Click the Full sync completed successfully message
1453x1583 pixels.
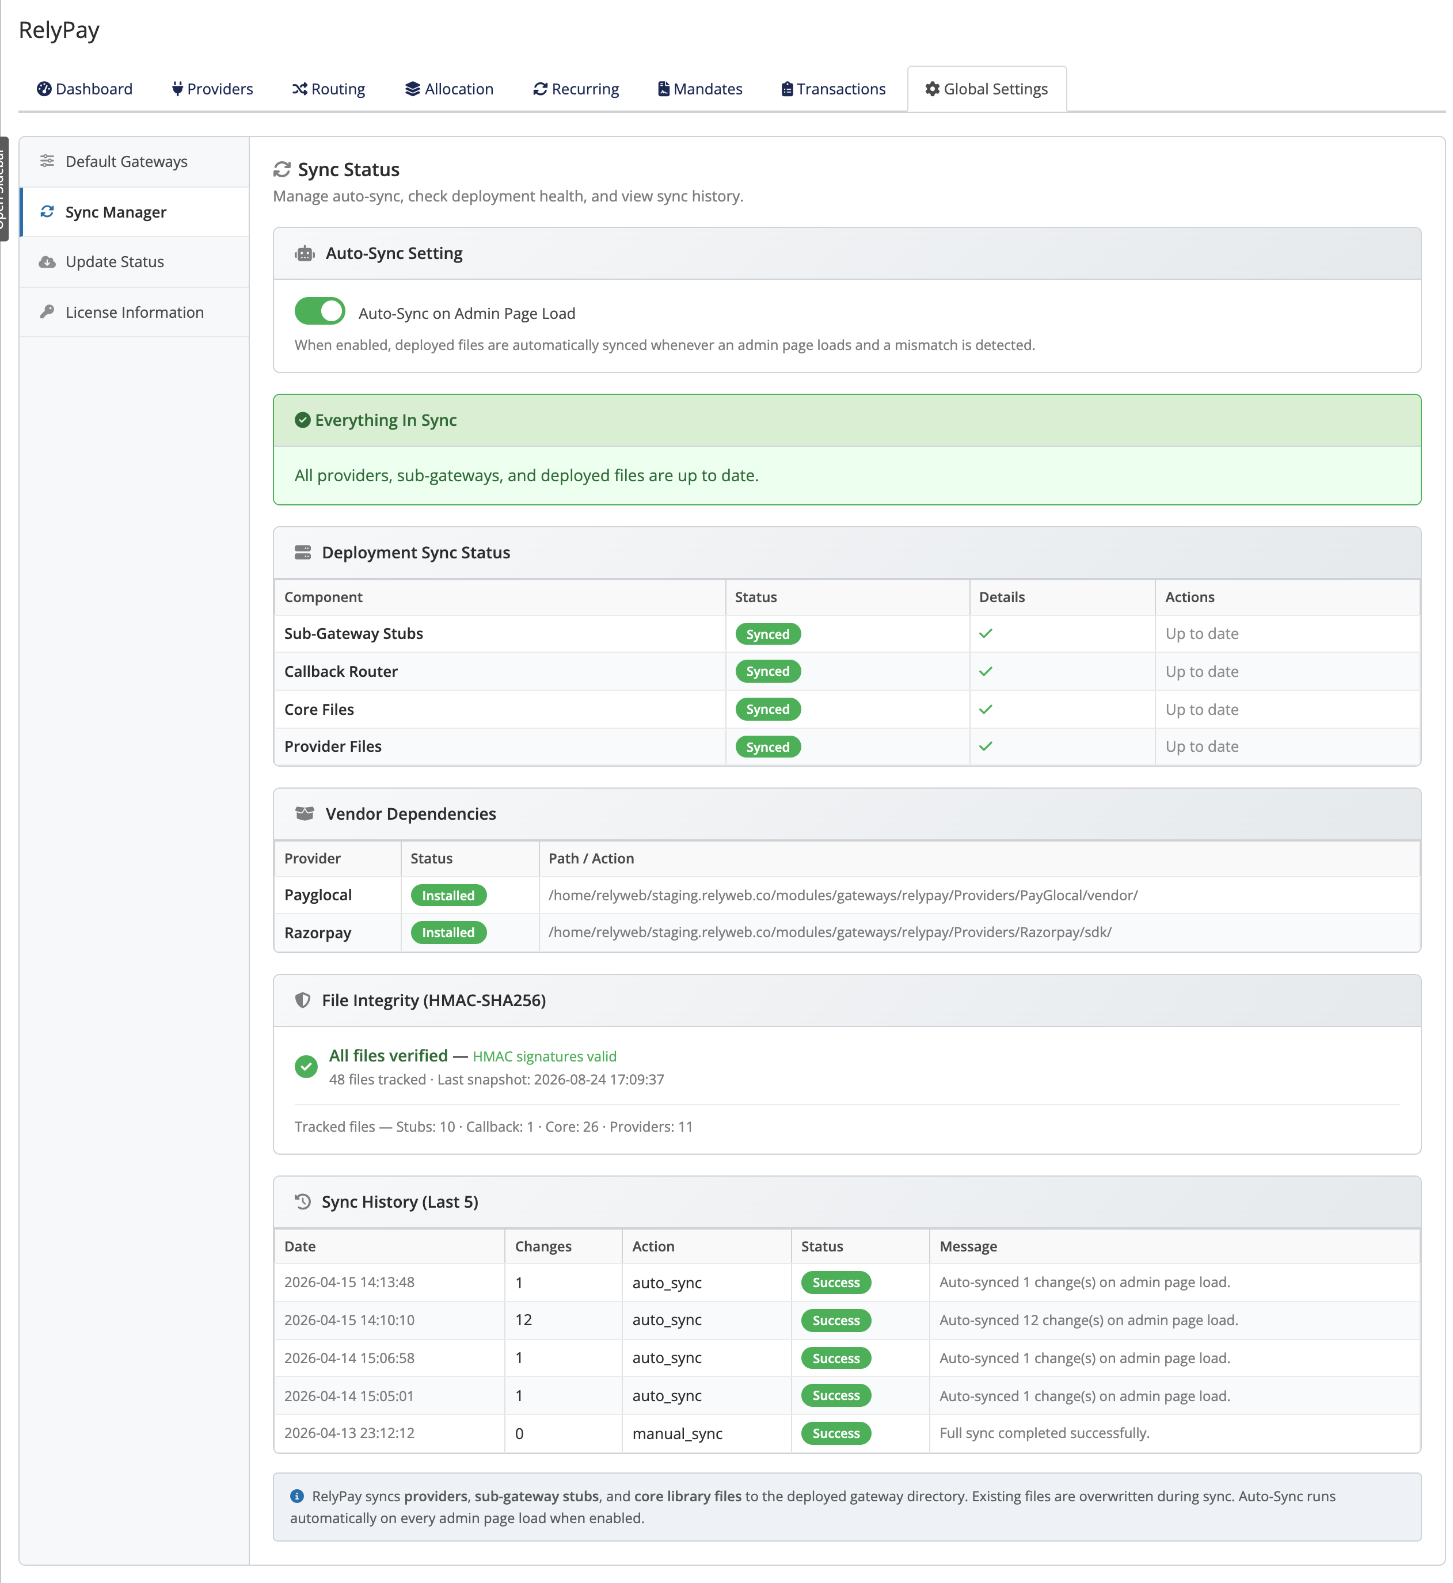[1044, 1433]
